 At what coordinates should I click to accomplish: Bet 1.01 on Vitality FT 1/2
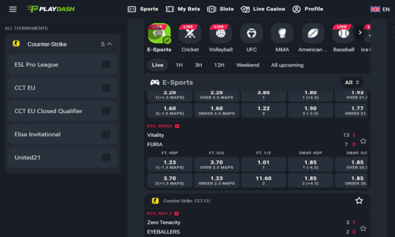click(x=263, y=165)
